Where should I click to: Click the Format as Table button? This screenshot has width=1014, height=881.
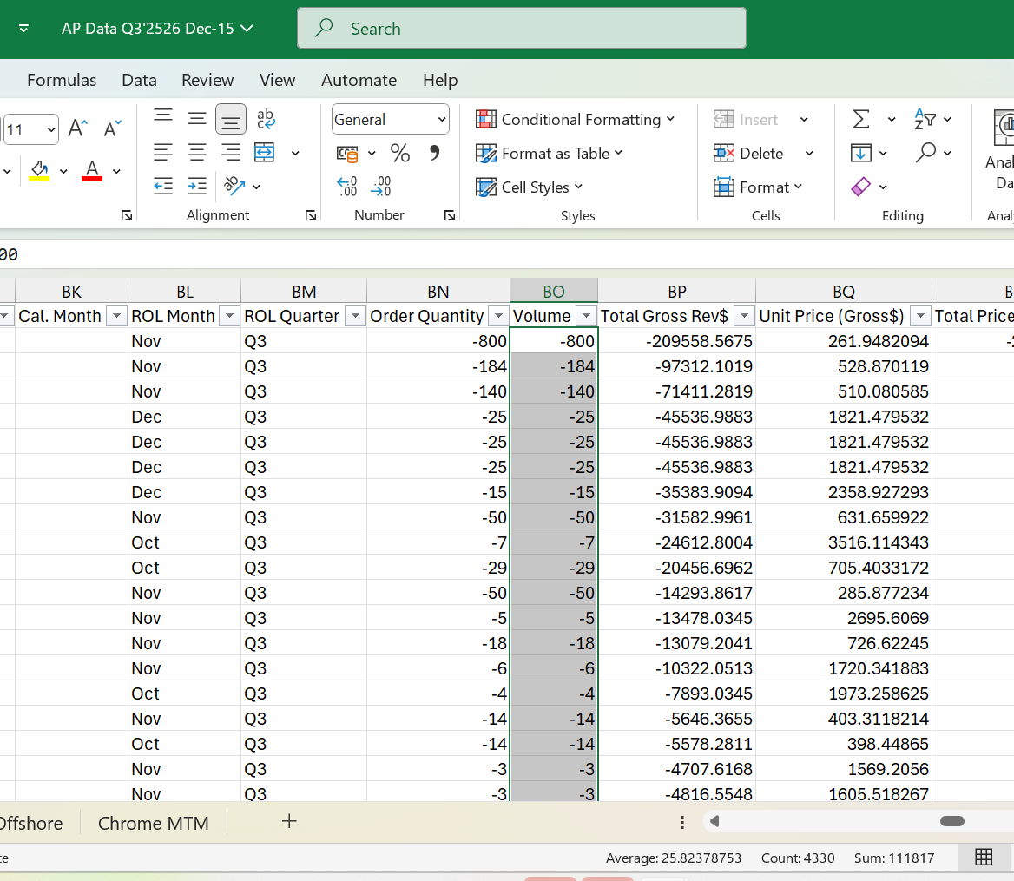550,154
